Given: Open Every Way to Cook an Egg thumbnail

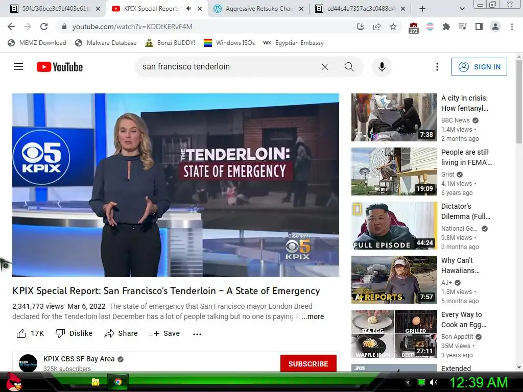Looking at the screenshot, I should point(394,334).
